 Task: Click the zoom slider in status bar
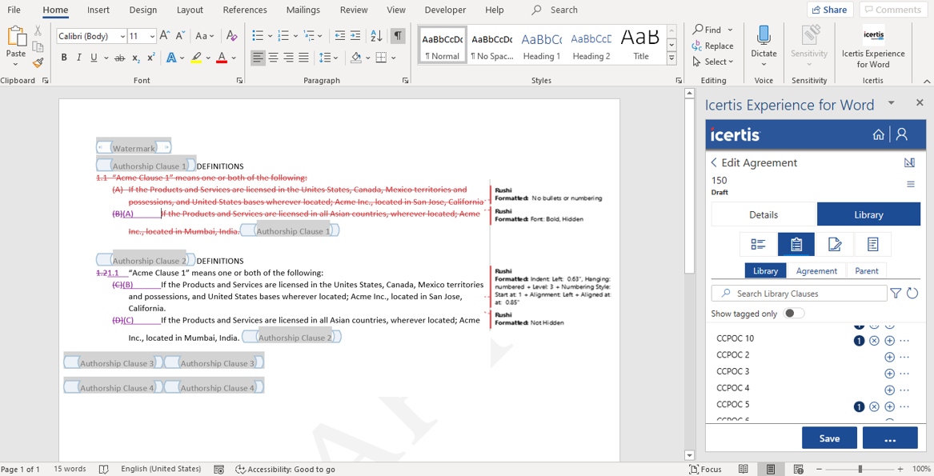(860, 469)
